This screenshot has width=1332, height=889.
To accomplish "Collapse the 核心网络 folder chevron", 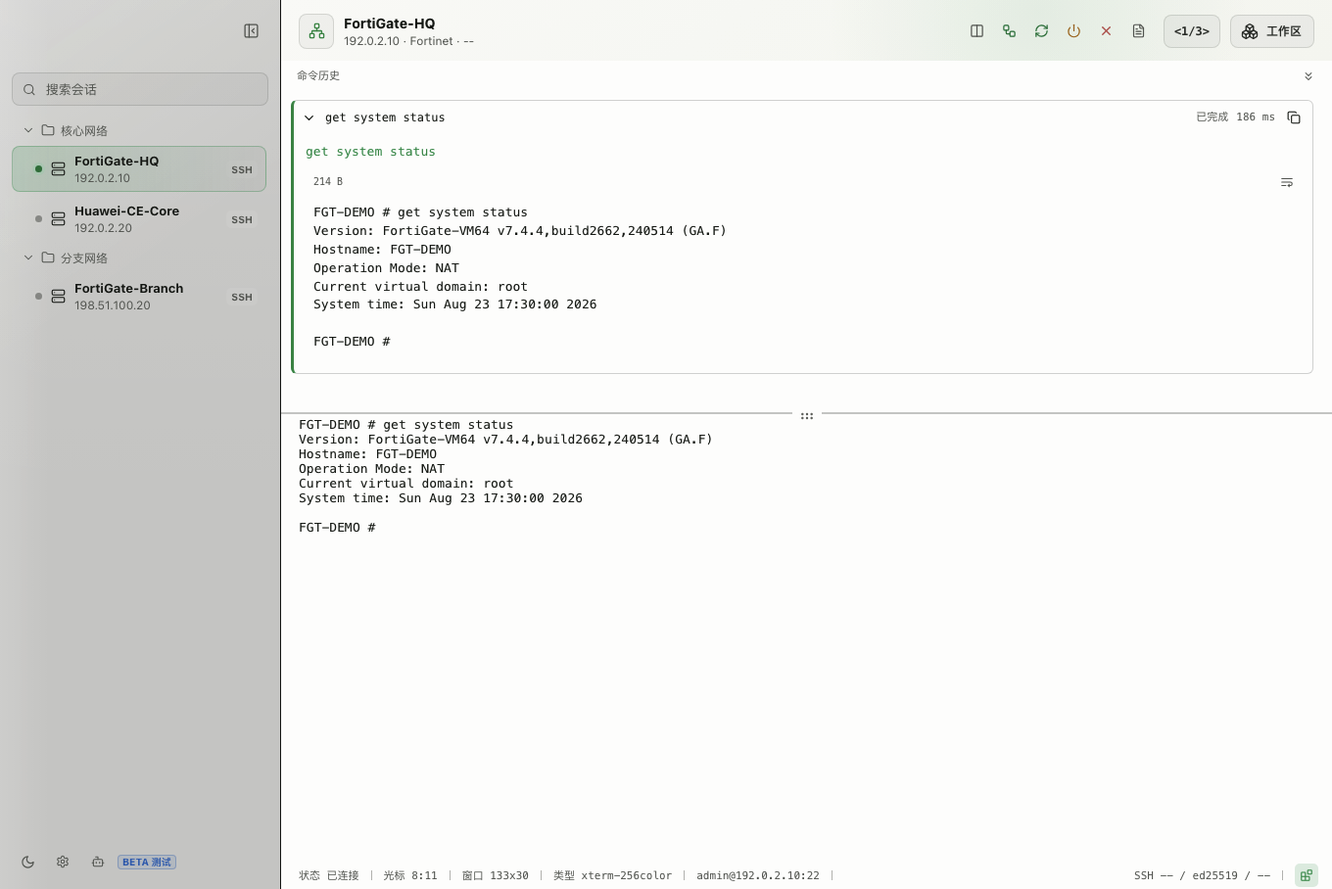I will [x=28, y=130].
